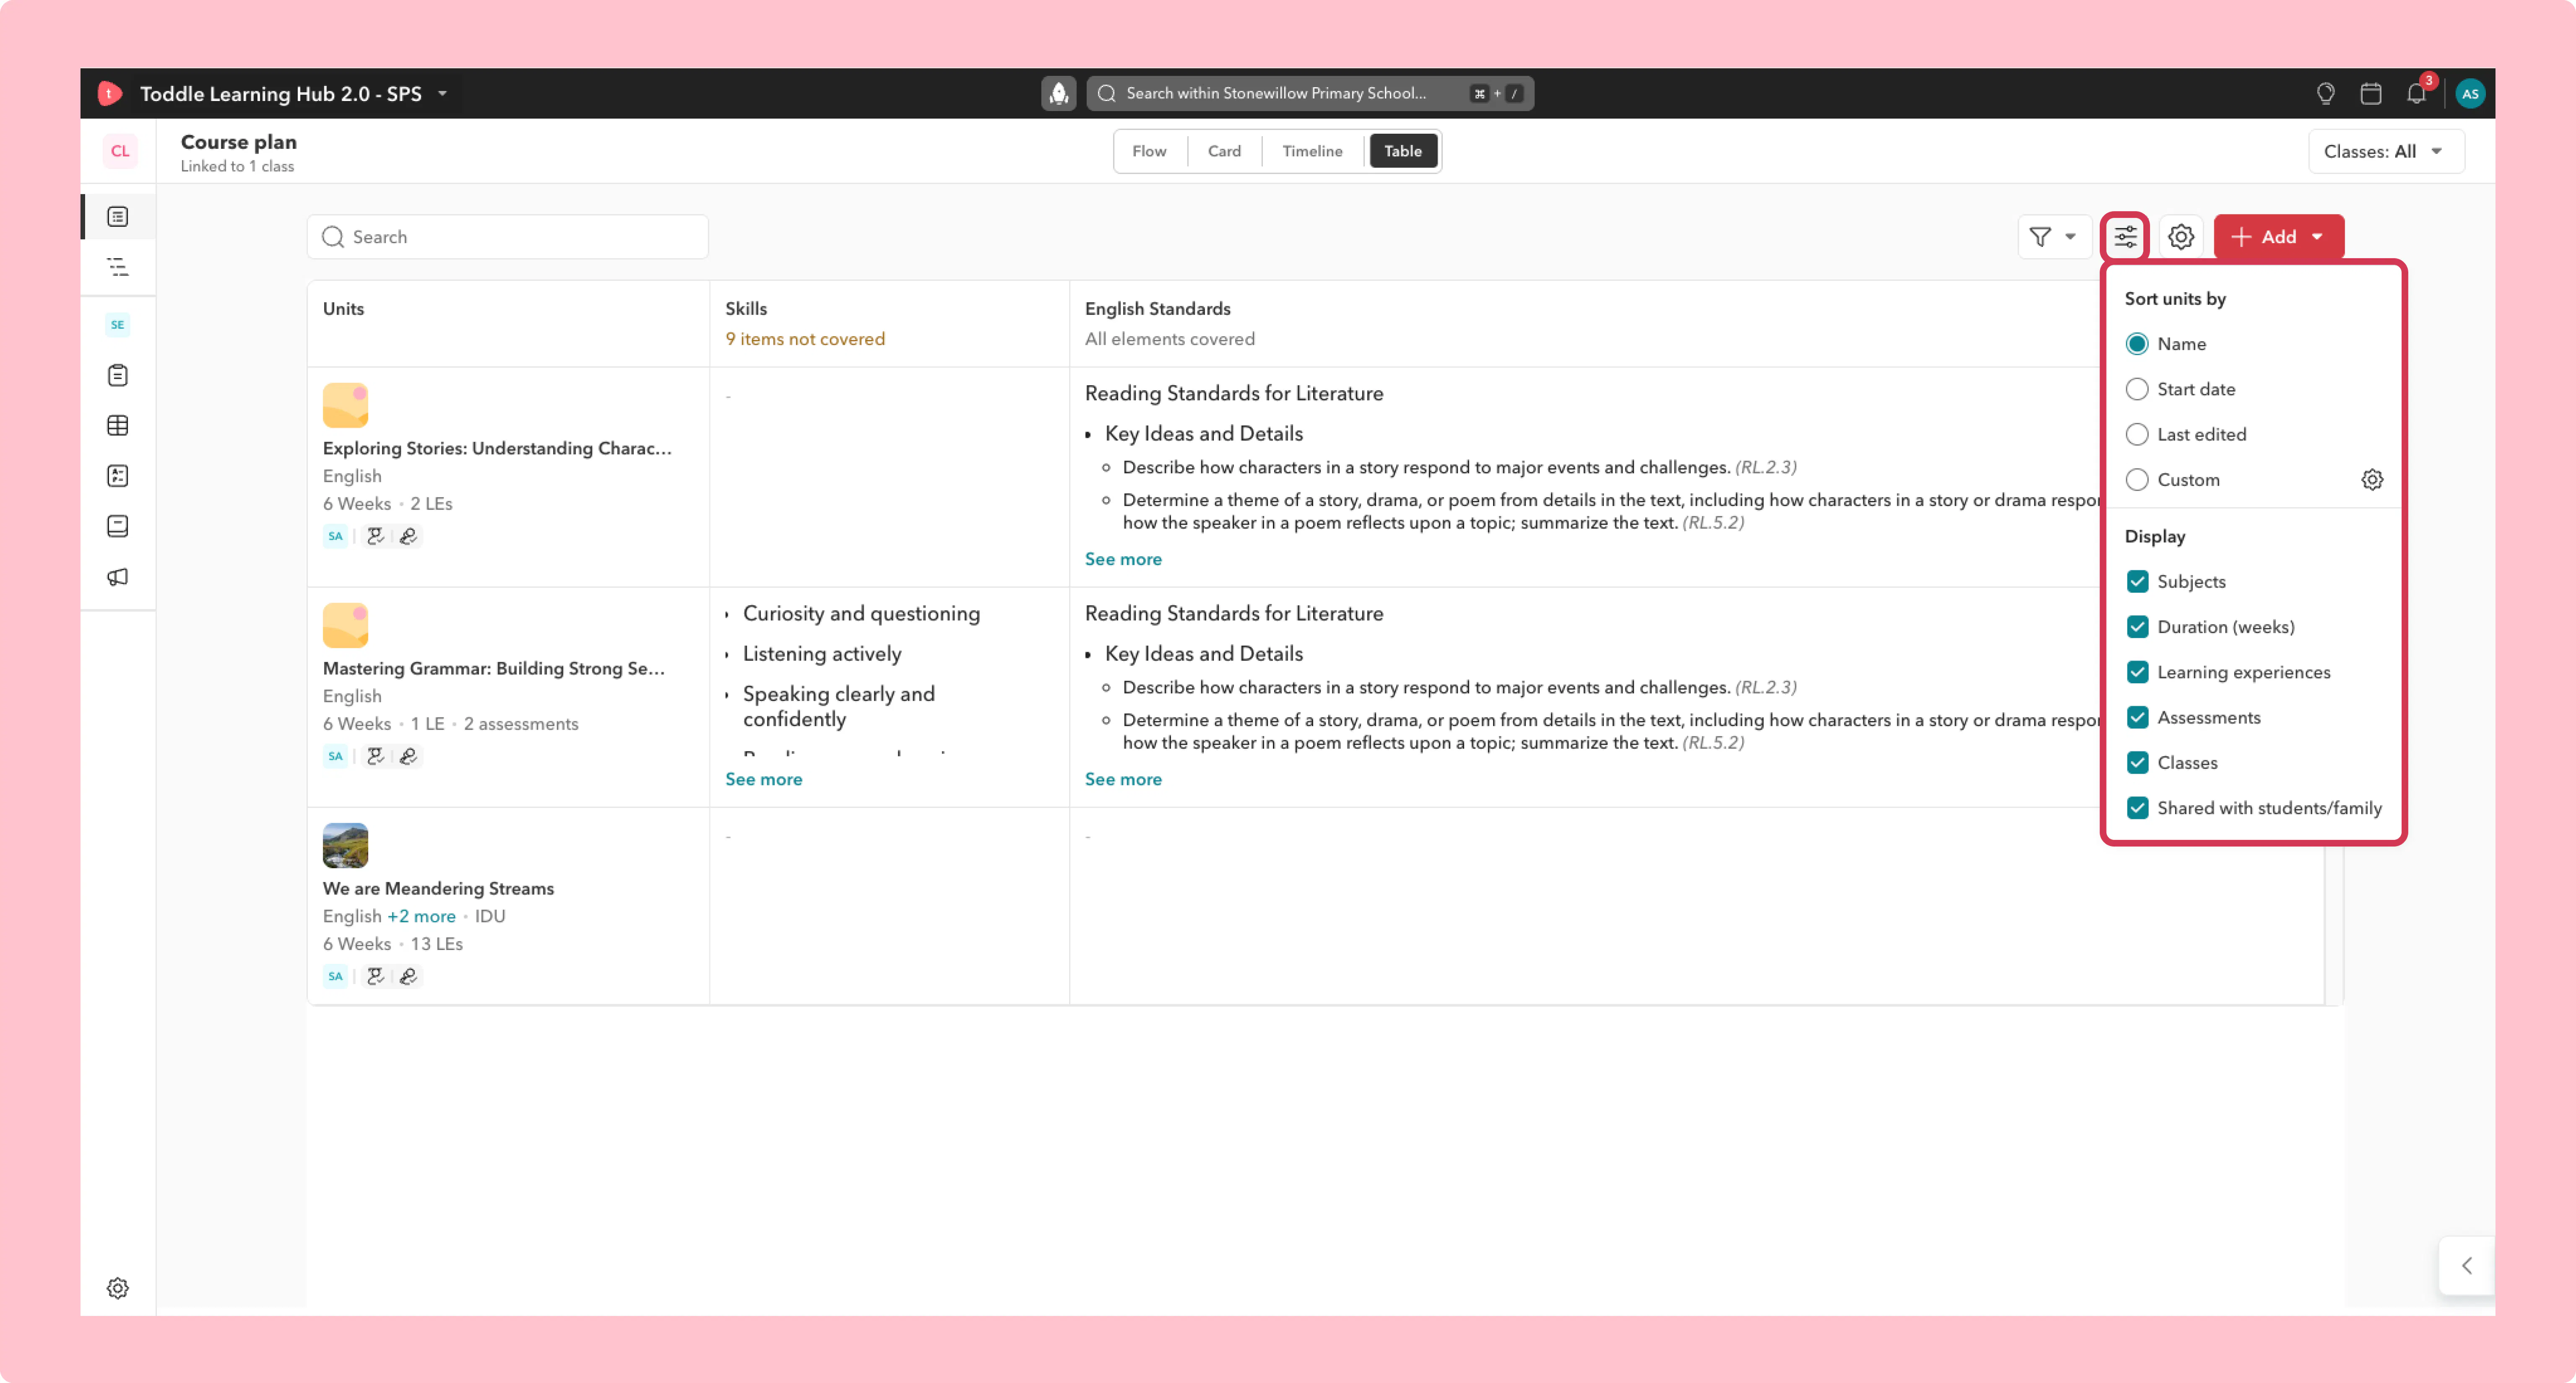Toggle the Assessments display checkbox

2137,717
